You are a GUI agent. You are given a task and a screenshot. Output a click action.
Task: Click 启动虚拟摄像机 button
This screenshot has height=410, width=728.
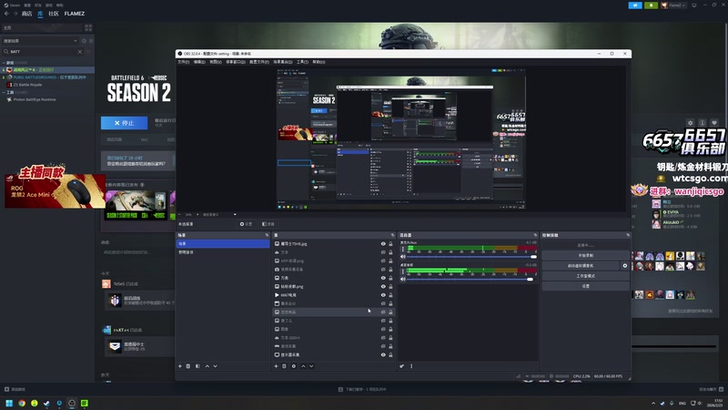click(x=581, y=266)
